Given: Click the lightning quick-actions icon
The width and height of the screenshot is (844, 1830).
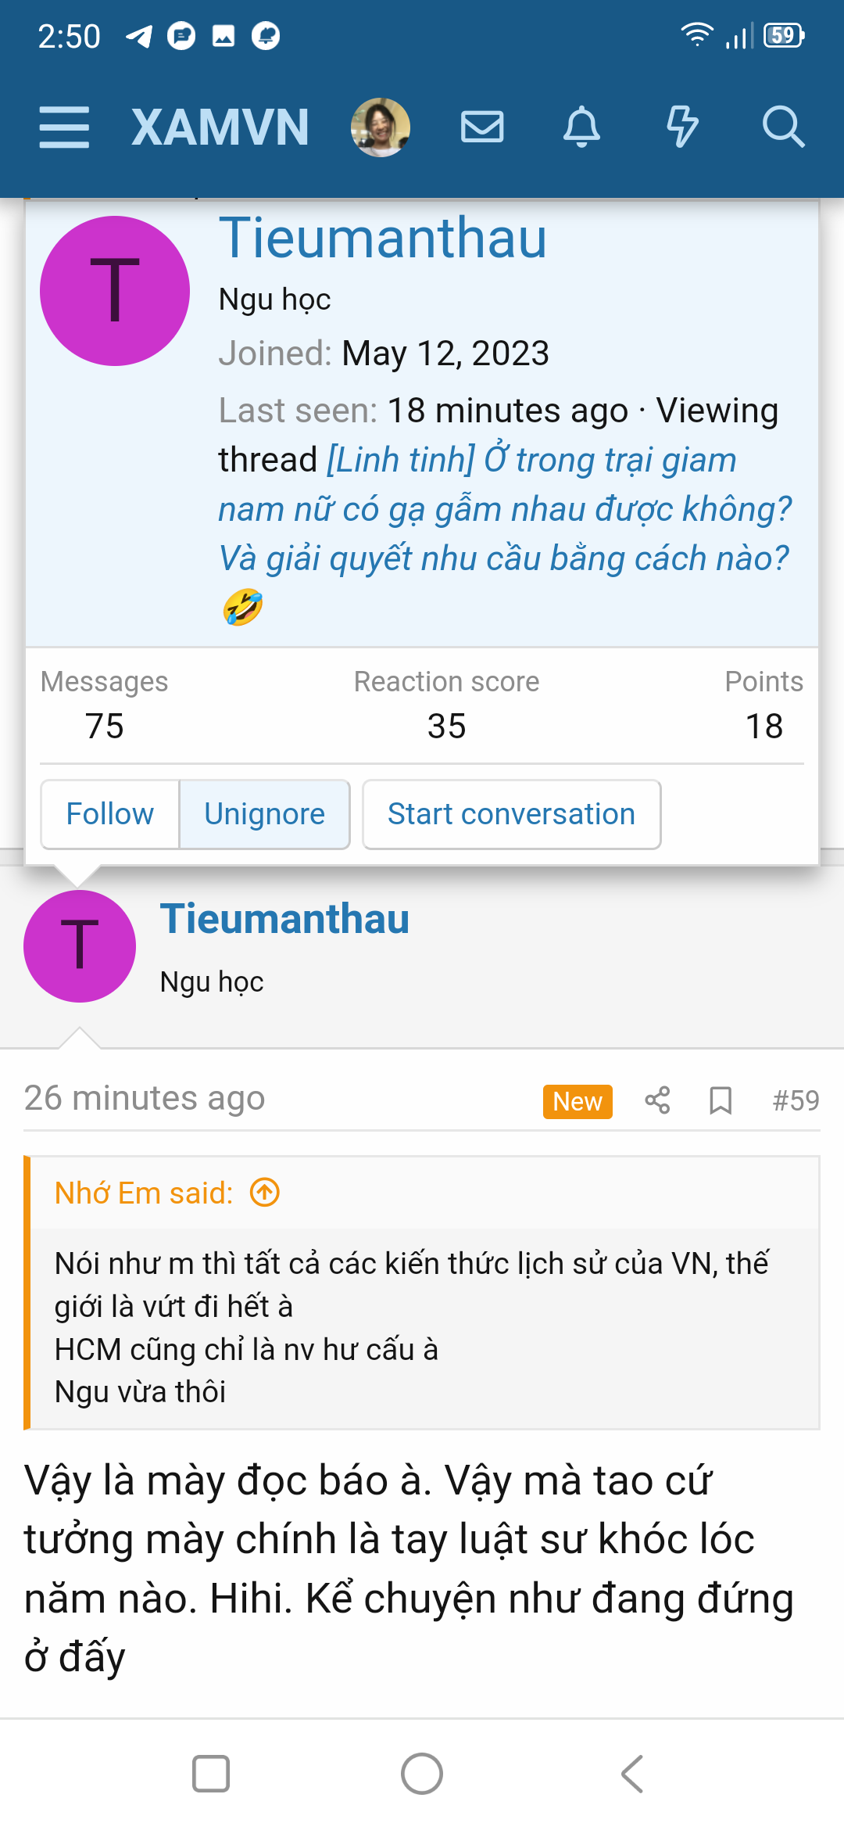Looking at the screenshot, I should pos(682,127).
